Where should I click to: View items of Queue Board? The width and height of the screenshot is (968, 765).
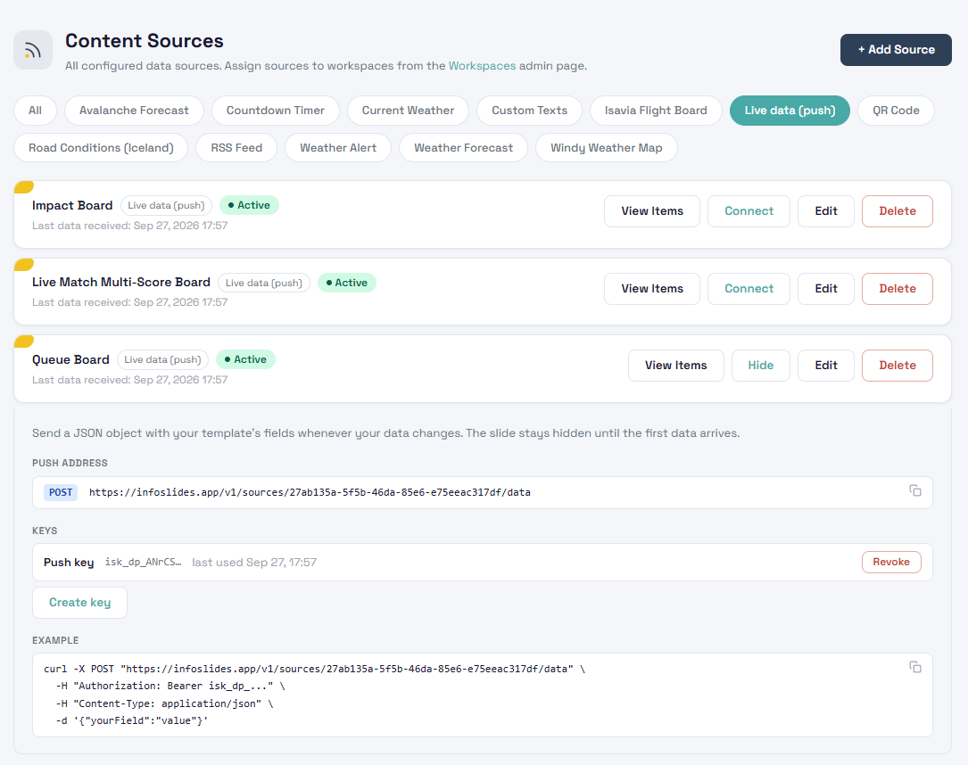(676, 366)
